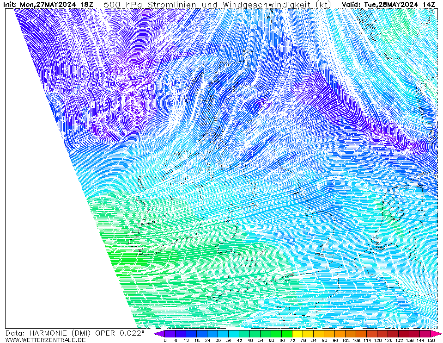The width and height of the screenshot is (443, 343).
Task: Click the legend label '90'
Action: (324, 340)
